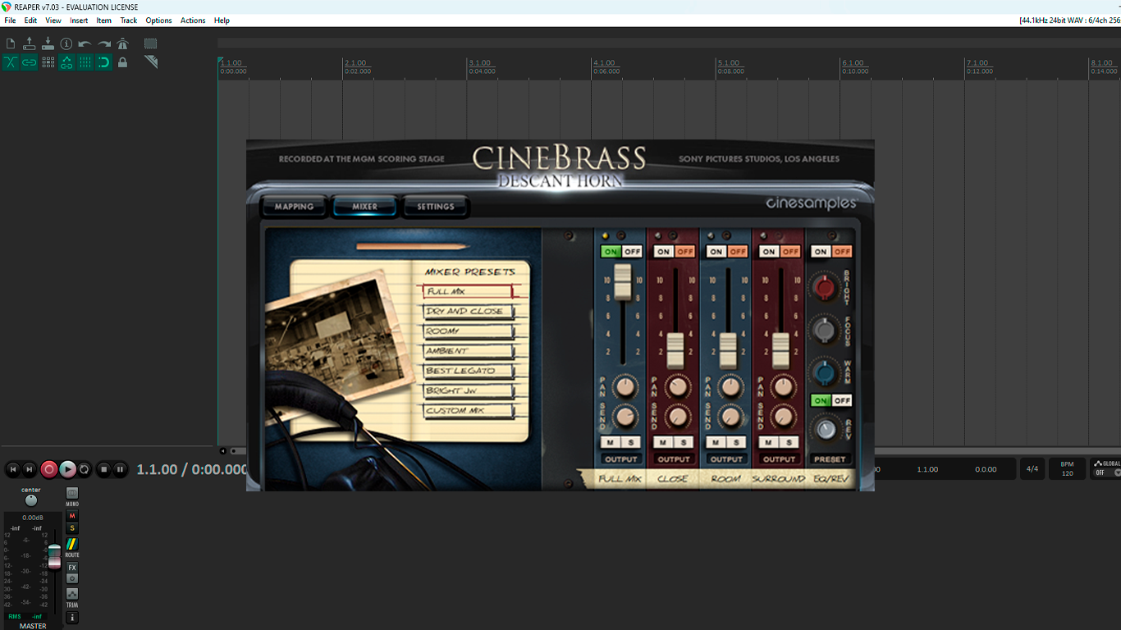Open Master track FX button
Viewport: 1121px width, 630px height.
[x=72, y=568]
